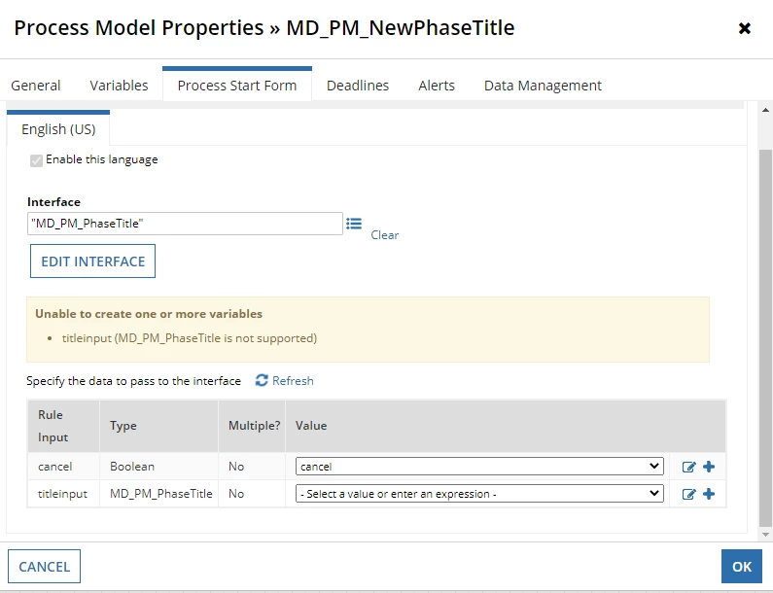Viewport: 773px width, 593px height.
Task: Click the Clear link
Action: pos(384,235)
